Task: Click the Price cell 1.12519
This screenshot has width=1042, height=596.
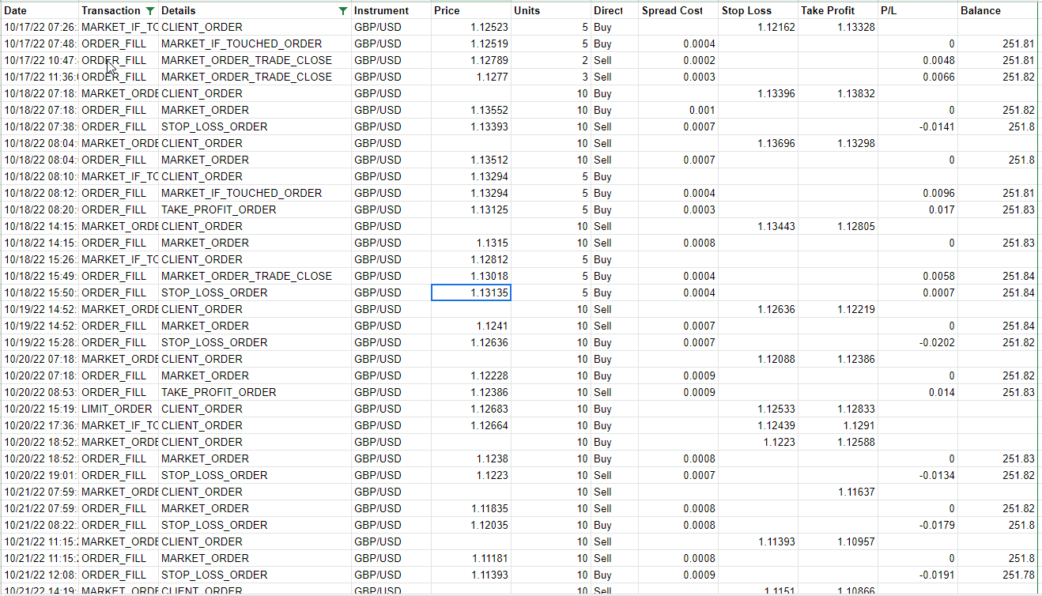Action: click(470, 43)
